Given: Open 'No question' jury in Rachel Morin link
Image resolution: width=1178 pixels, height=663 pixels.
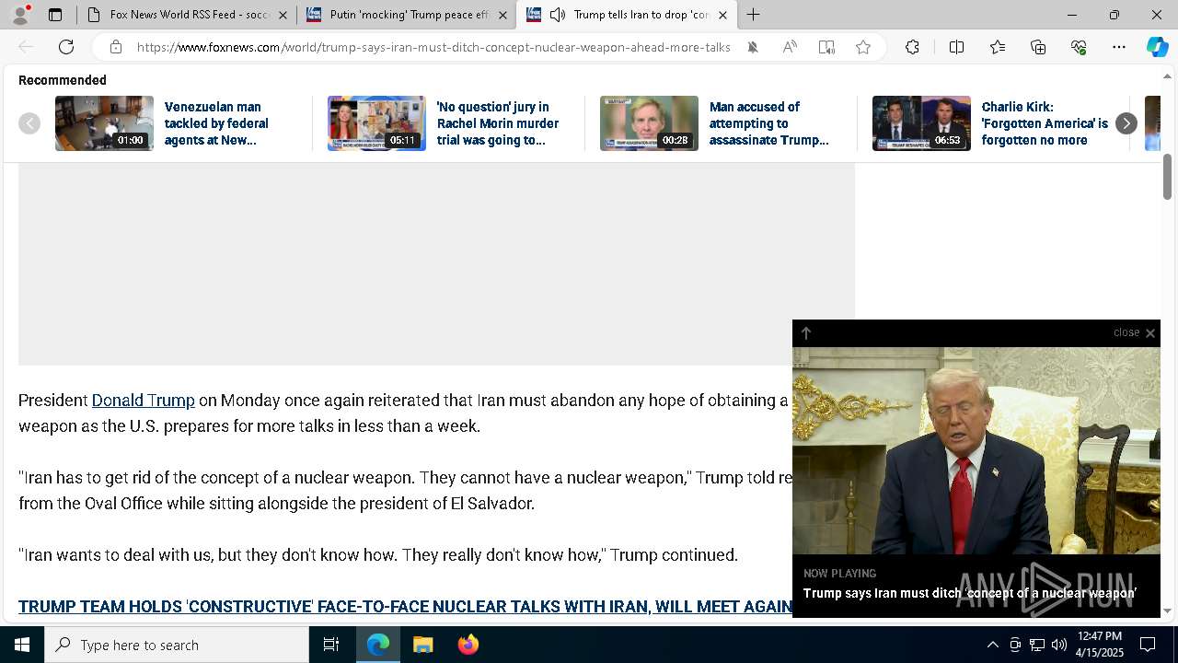Looking at the screenshot, I should click(498, 123).
